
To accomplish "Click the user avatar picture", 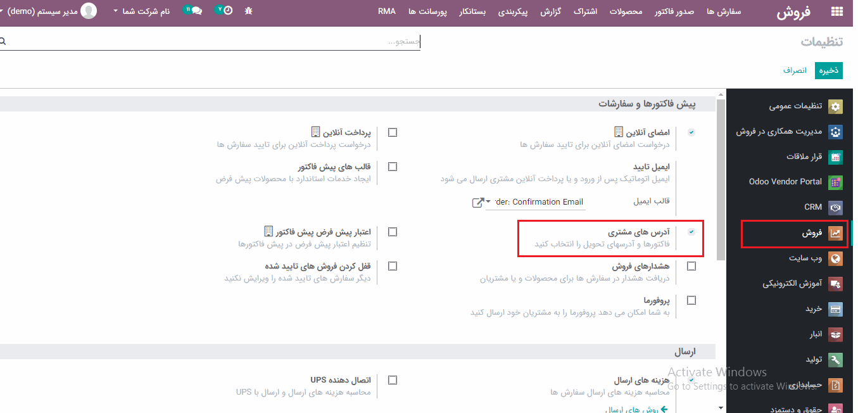I will point(89,11).
